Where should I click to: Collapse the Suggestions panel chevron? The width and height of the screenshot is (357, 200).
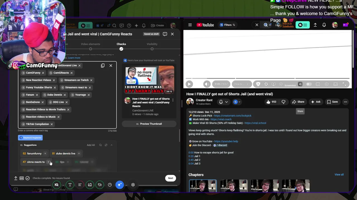click(111, 145)
